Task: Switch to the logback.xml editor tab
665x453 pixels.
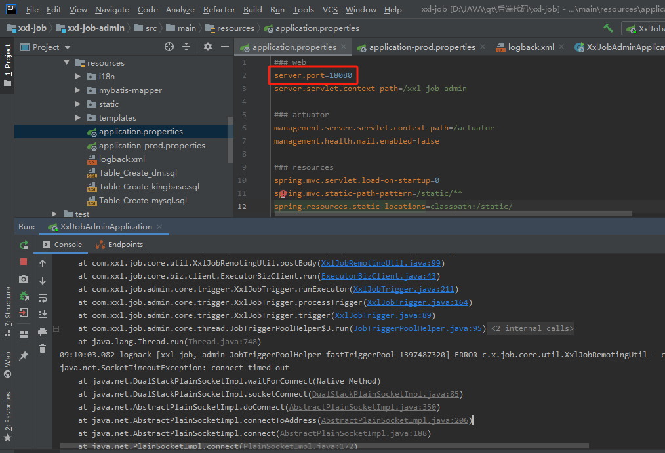Action: coord(531,47)
